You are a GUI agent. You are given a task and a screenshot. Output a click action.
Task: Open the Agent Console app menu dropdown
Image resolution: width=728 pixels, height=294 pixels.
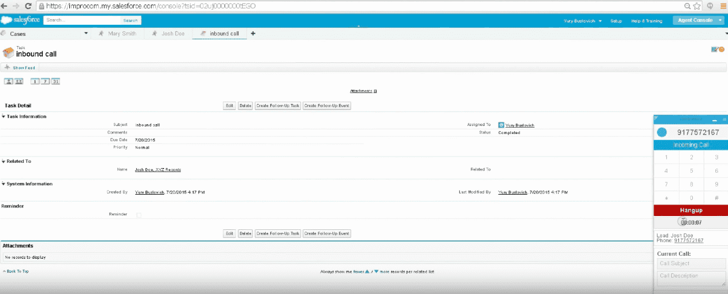[x=720, y=20]
